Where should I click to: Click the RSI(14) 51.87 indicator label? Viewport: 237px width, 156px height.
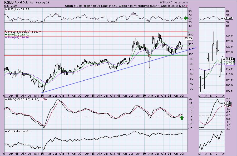(x=19, y=9)
